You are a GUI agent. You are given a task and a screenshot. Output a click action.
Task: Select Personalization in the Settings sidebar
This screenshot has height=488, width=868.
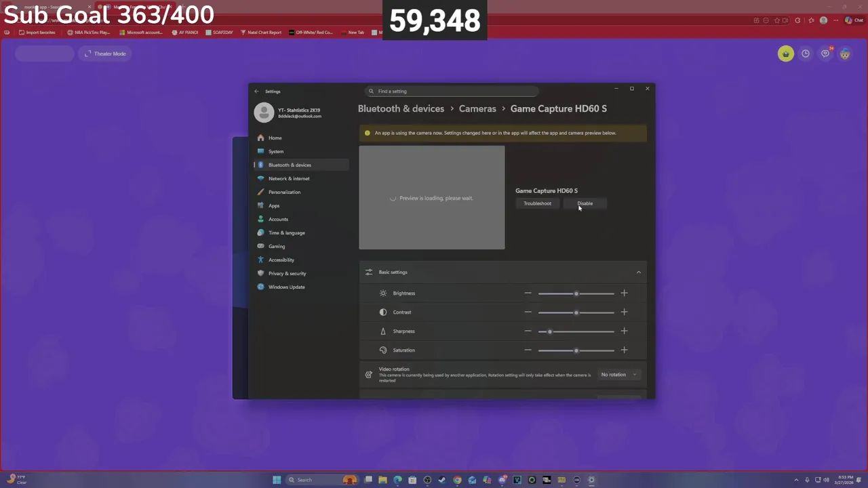(x=302, y=192)
